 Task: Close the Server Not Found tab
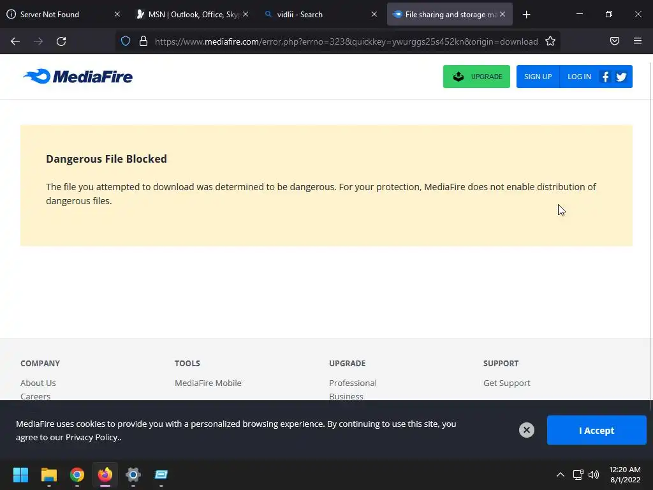(x=117, y=15)
